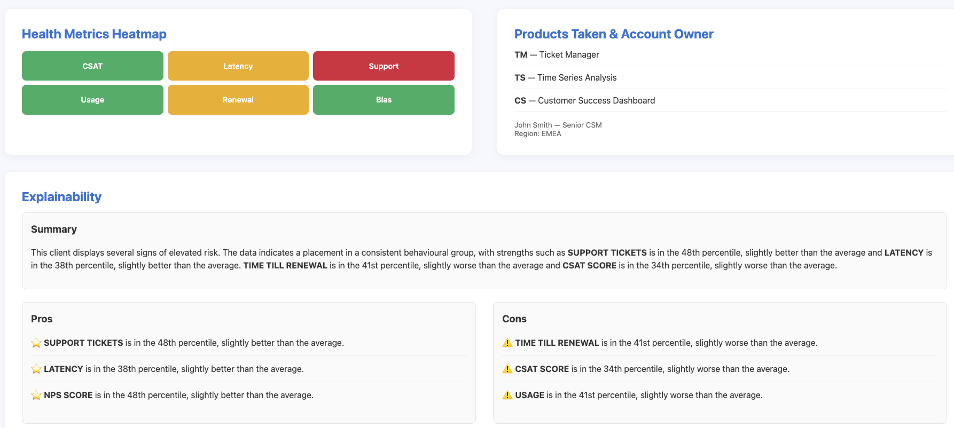Screen dimensions: 954x428
Task: Select the TM — Ticket Manager row
Action: (730, 54)
